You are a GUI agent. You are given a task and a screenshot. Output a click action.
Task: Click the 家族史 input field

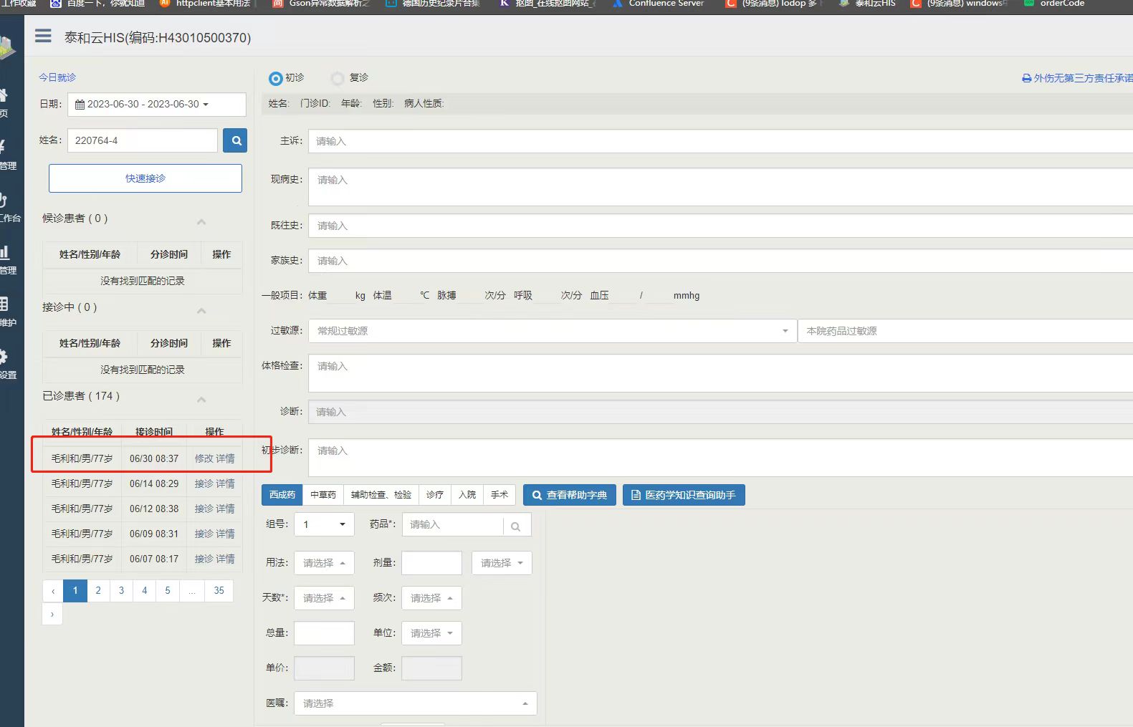[x=721, y=261]
